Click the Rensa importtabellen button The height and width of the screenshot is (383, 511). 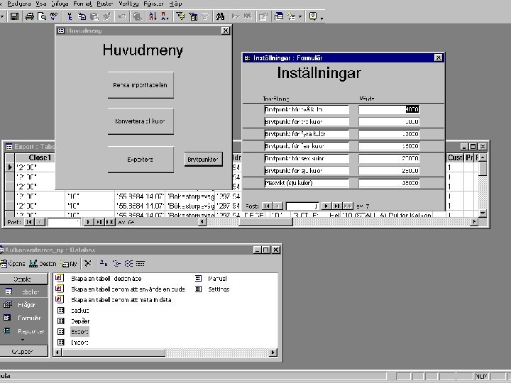(x=141, y=85)
